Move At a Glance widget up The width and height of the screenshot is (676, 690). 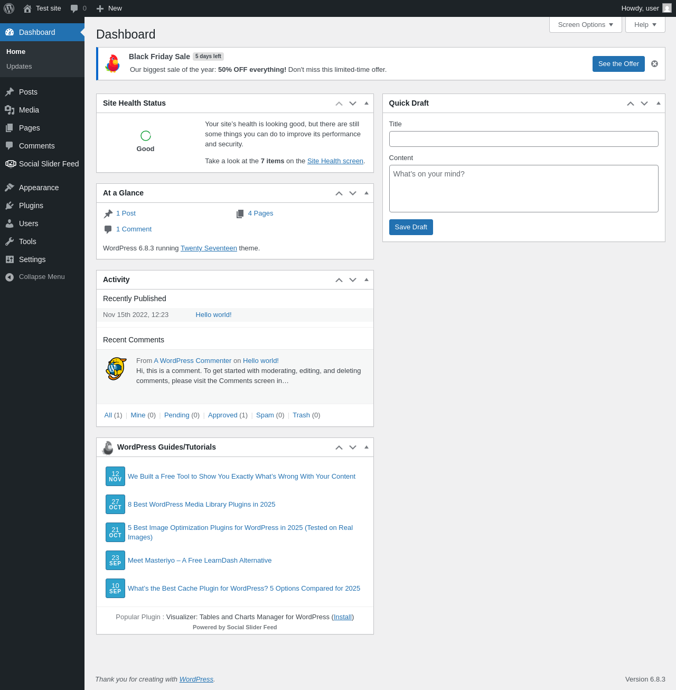pos(339,193)
